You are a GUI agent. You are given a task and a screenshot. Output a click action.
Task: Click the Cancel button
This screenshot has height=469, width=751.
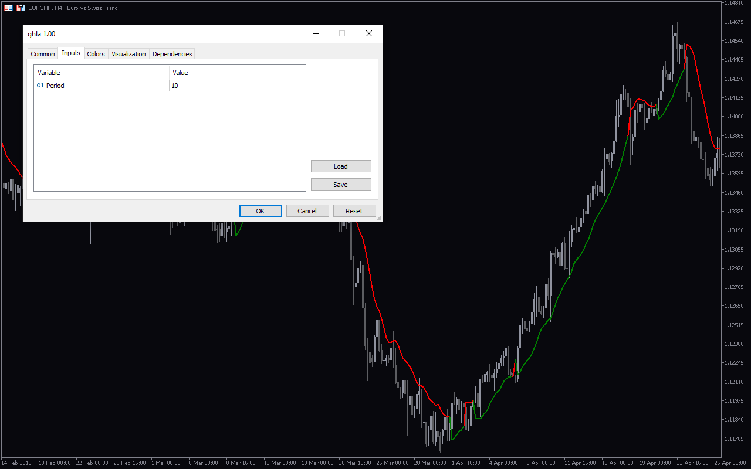tap(307, 211)
